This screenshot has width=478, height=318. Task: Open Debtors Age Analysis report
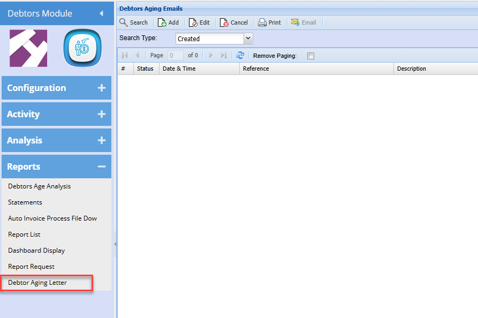(x=39, y=186)
